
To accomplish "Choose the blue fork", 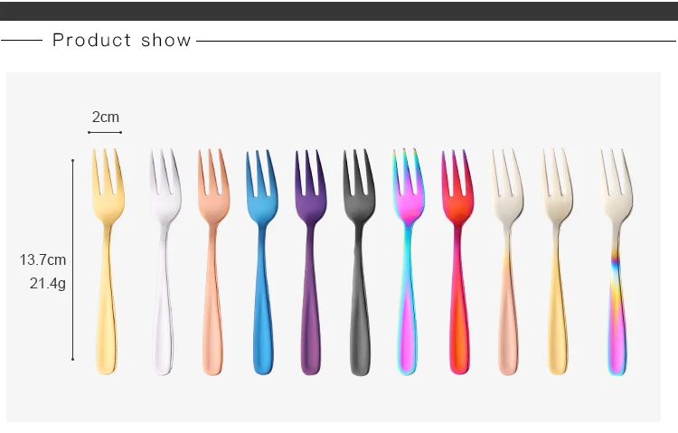I will 262,262.
